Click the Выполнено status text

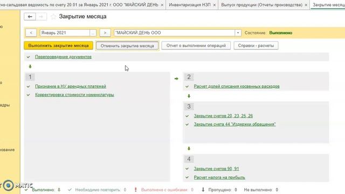(280, 33)
